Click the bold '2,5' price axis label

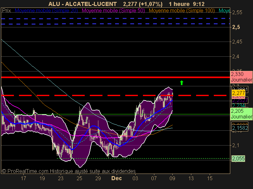coord(236,27)
